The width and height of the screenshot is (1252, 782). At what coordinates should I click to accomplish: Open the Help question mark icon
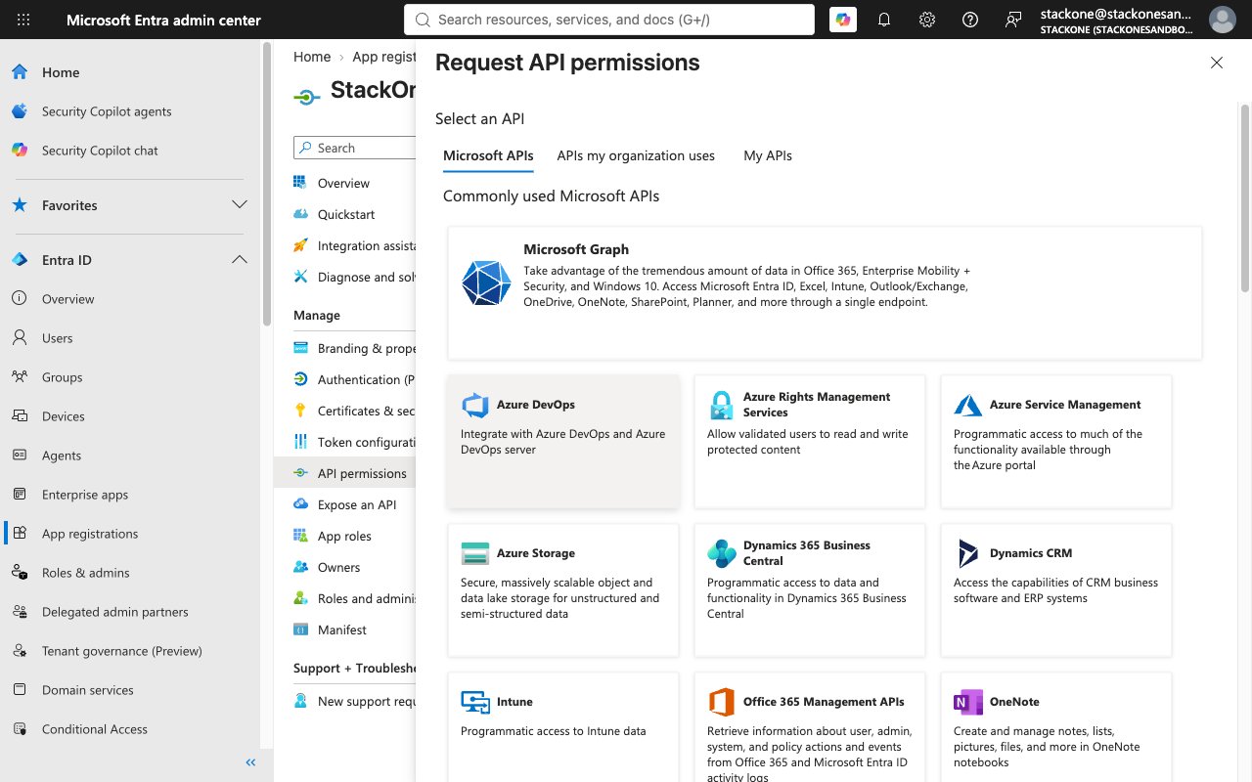click(970, 20)
